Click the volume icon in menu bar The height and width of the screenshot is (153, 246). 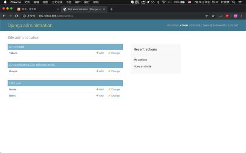click(170, 2)
